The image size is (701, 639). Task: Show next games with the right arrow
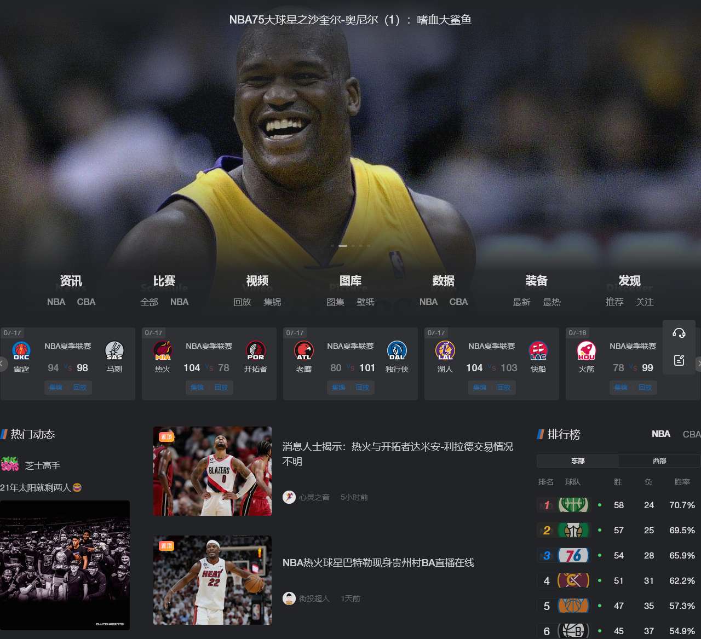coord(698,364)
